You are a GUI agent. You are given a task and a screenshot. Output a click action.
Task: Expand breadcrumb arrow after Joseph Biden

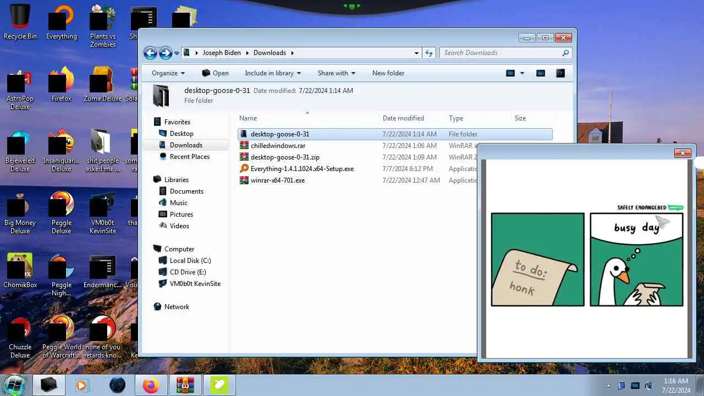[x=247, y=53]
